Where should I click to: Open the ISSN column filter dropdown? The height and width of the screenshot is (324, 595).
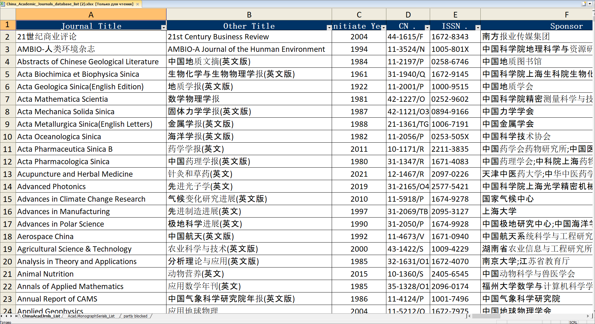478,27
